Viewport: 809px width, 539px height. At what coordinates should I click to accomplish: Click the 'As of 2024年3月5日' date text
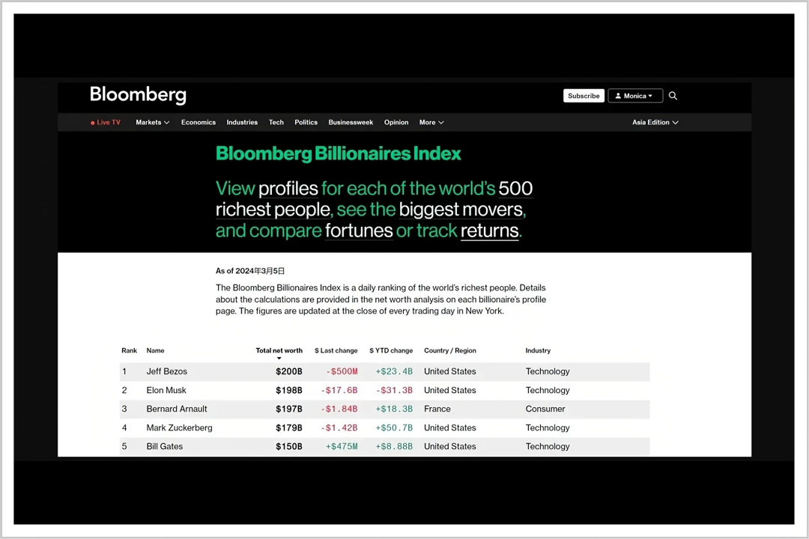(250, 271)
